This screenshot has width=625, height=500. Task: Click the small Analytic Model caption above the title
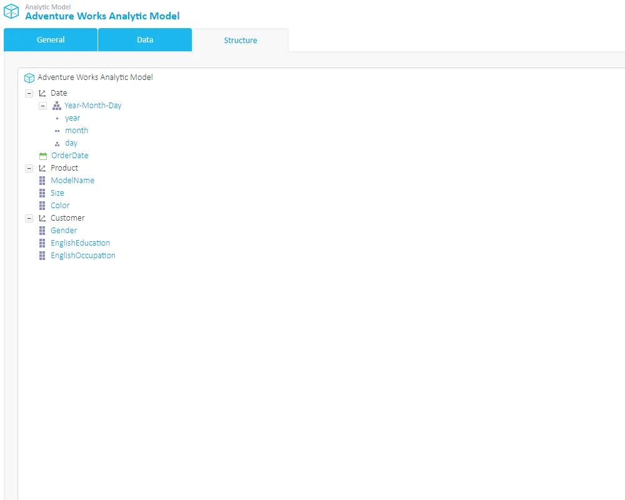[48, 7]
